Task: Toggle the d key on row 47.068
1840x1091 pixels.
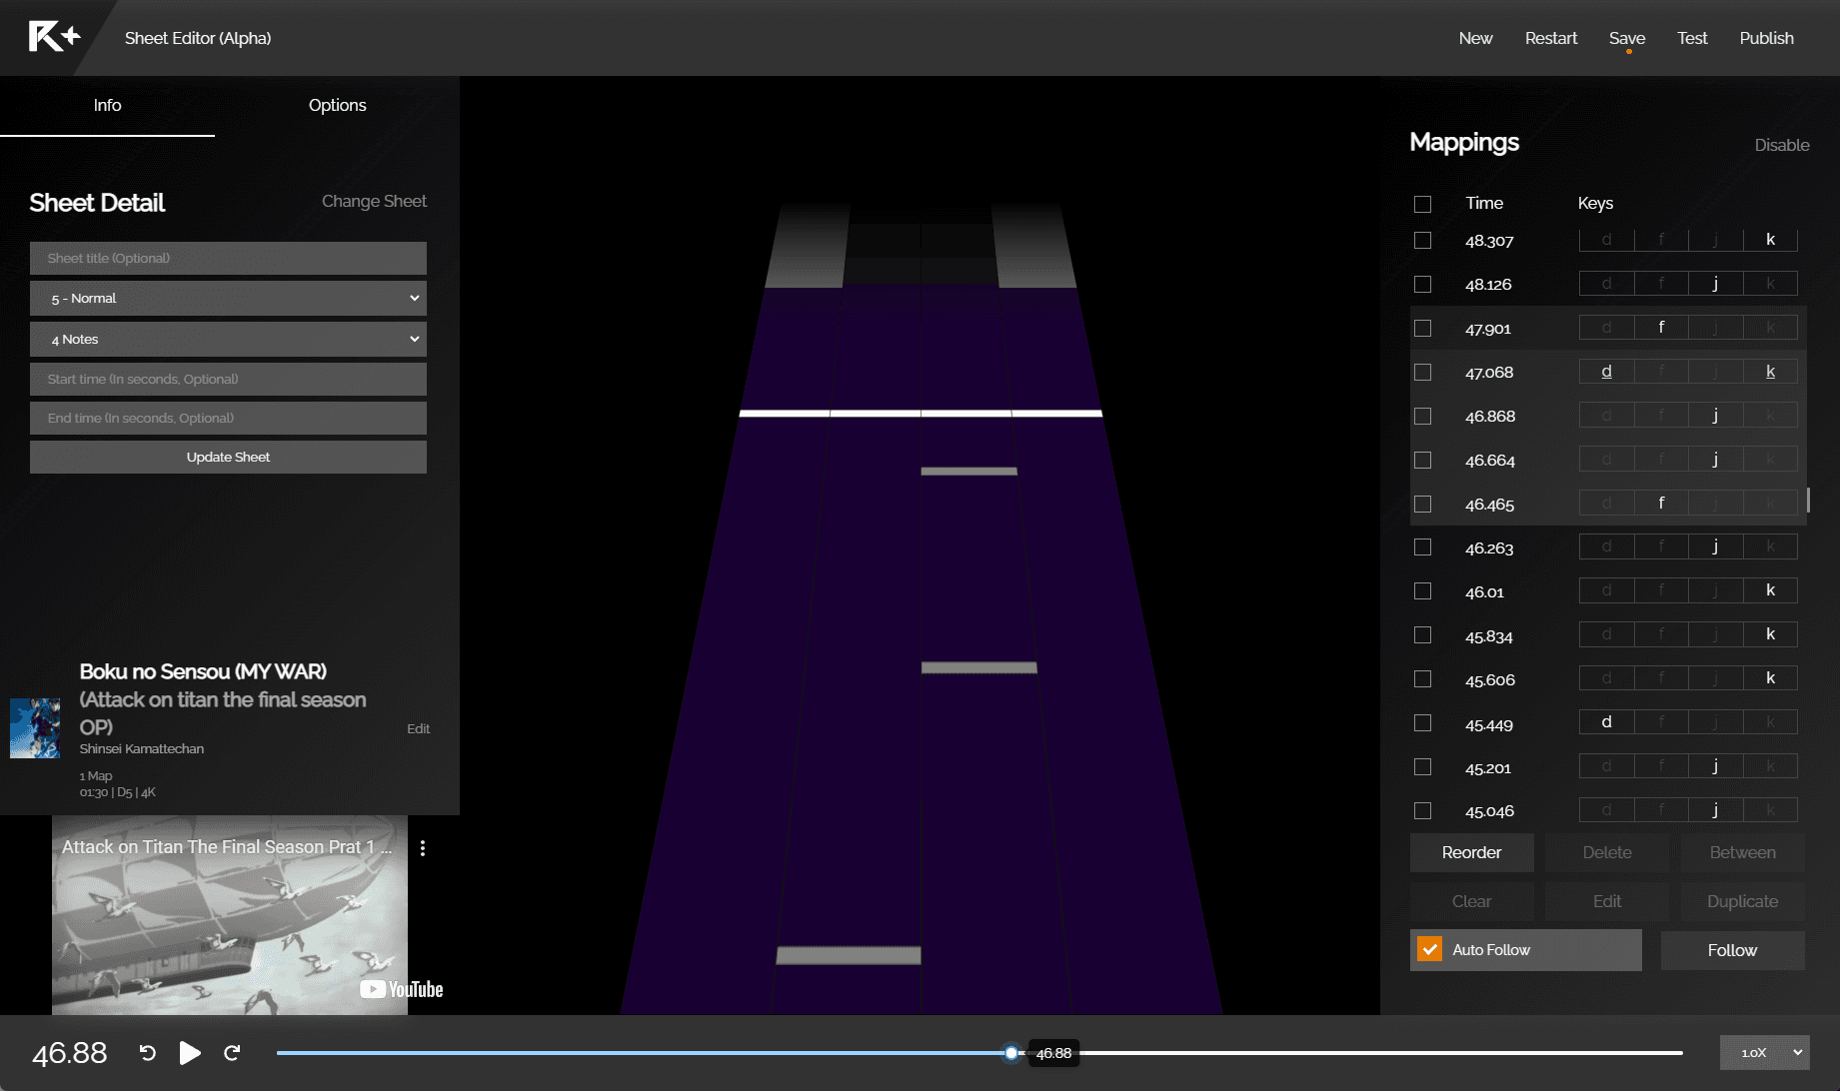Action: coord(1606,372)
